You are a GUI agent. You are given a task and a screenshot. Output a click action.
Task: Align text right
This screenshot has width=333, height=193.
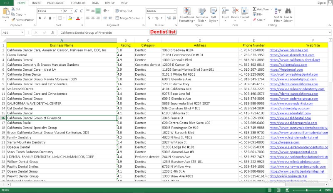click(98, 18)
